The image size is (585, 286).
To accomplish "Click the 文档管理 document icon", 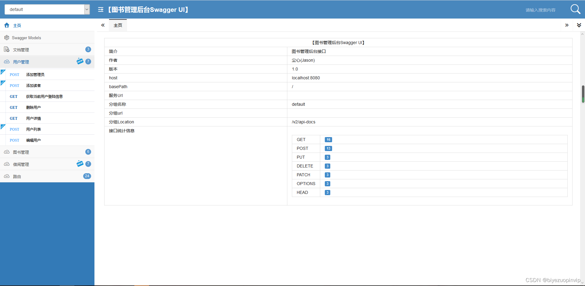I will pyautogui.click(x=7, y=49).
